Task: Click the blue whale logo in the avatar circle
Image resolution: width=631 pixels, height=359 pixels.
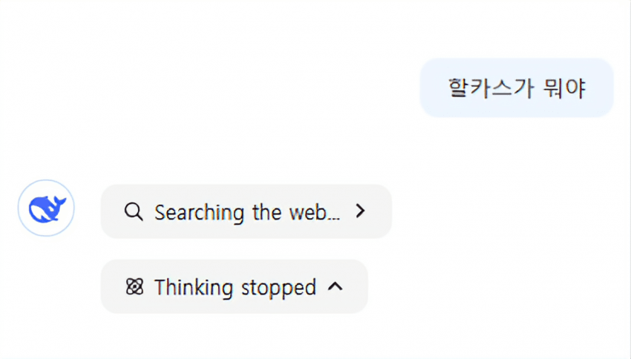Action: click(47, 209)
